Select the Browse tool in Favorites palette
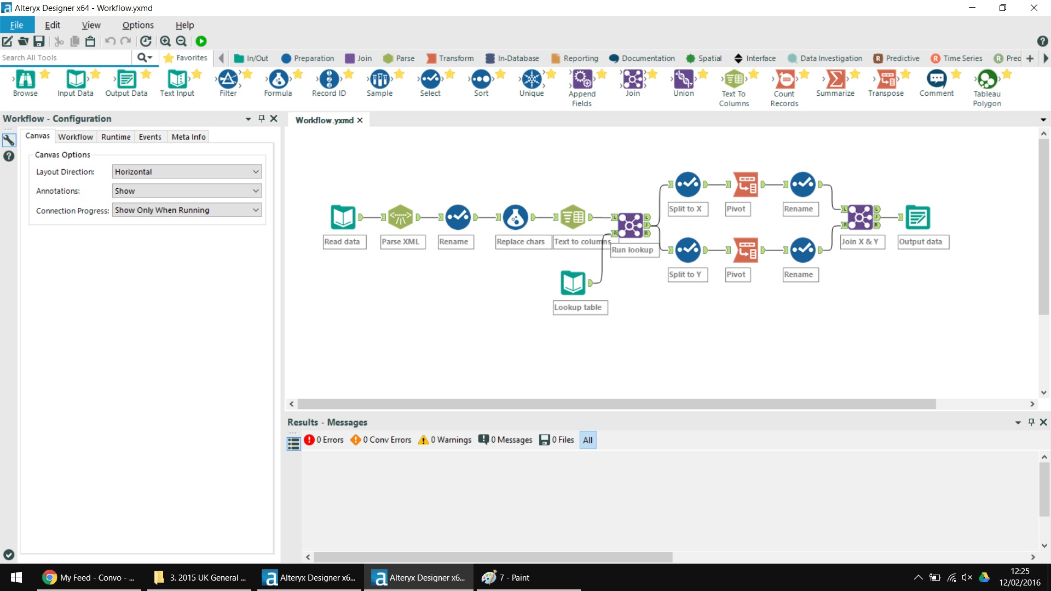 [x=25, y=80]
